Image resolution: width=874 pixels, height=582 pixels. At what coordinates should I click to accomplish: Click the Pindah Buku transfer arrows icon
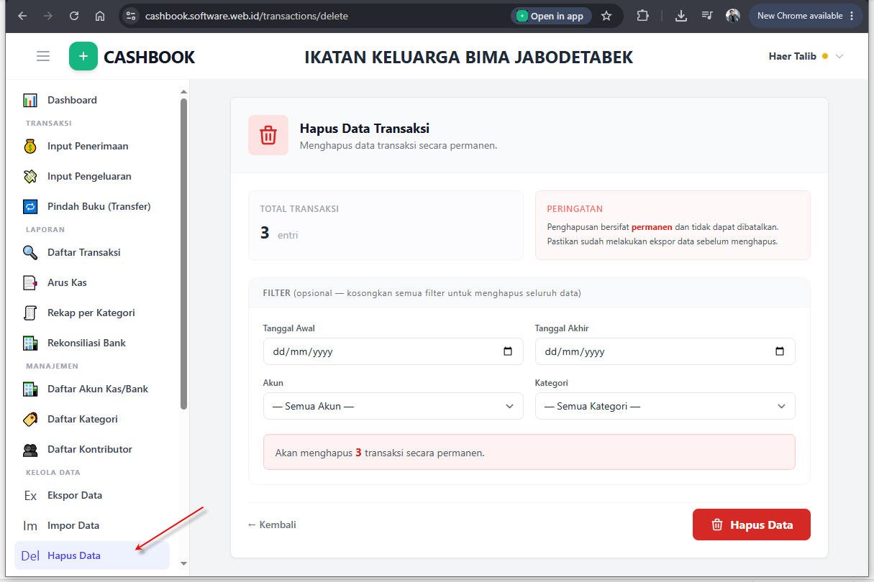30,207
